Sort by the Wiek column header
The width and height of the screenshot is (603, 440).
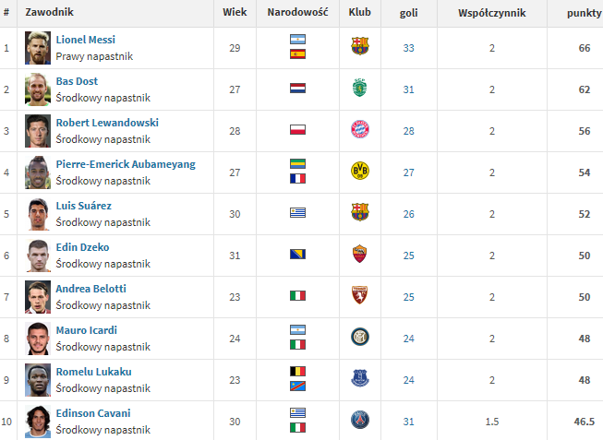pyautogui.click(x=235, y=12)
